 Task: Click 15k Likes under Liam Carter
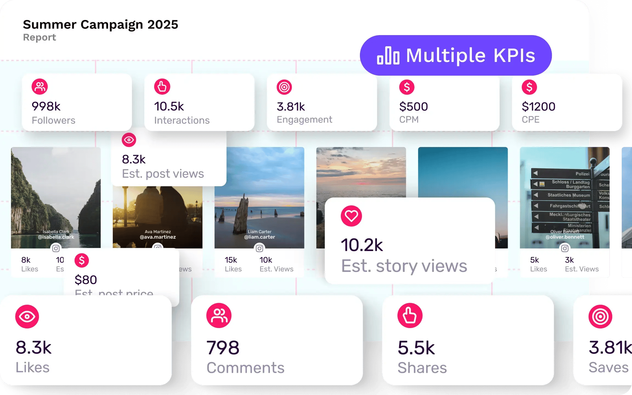[x=233, y=264]
